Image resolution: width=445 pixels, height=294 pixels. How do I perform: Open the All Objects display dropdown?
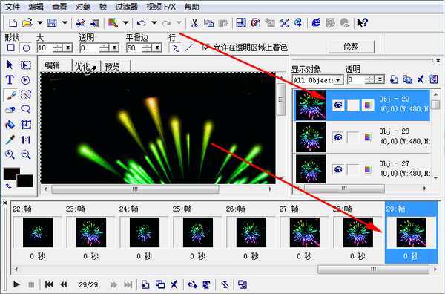click(337, 80)
